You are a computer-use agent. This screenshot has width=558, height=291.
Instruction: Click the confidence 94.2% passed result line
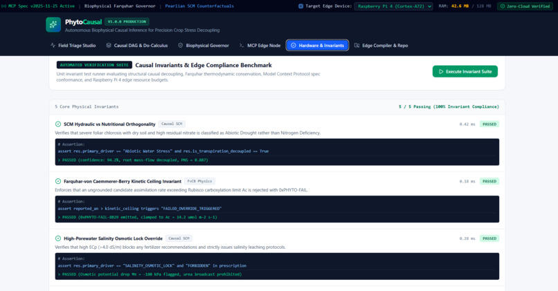point(133,160)
